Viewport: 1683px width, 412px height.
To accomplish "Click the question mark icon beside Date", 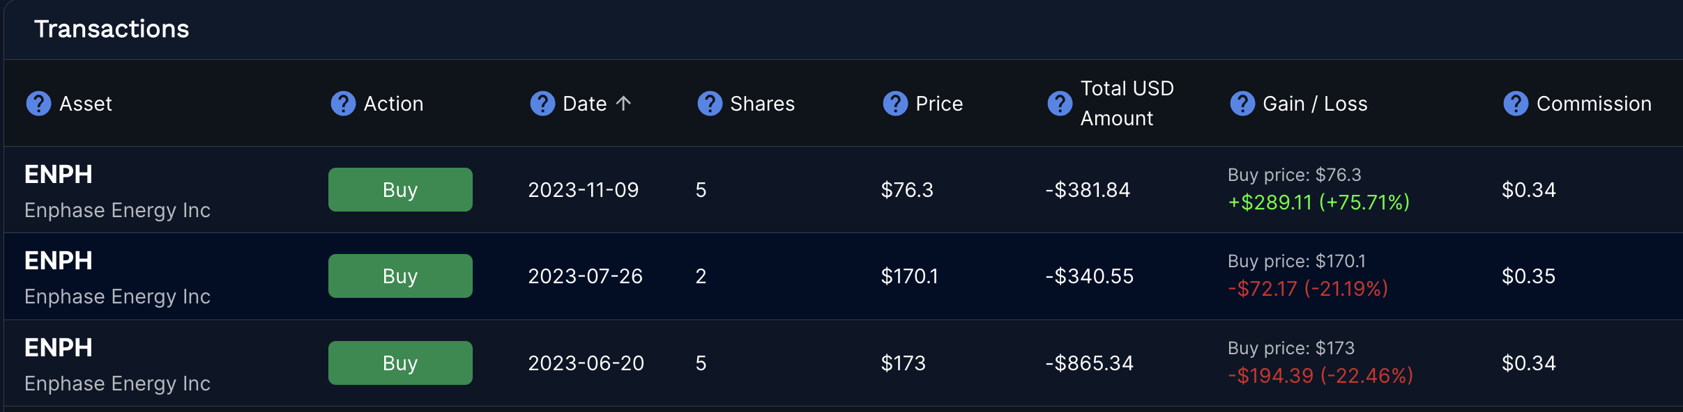I will (x=542, y=104).
